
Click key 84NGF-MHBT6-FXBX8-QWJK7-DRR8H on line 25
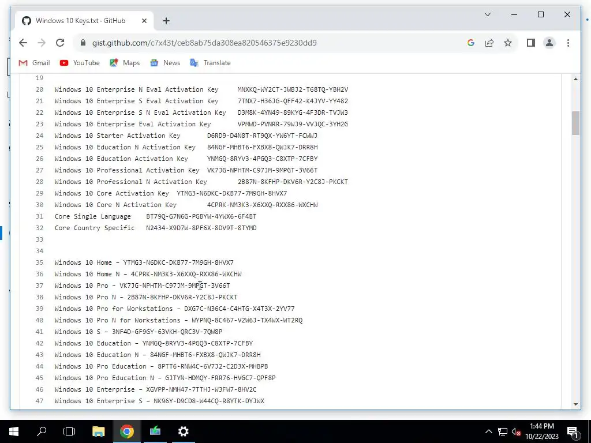coord(263,147)
